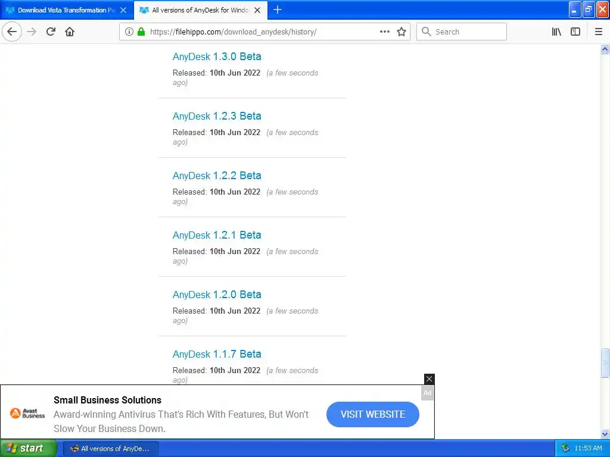This screenshot has height=457, width=610.
Task: Switch to Download Vista Transformation Pack tab
Action: pyautogui.click(x=67, y=10)
